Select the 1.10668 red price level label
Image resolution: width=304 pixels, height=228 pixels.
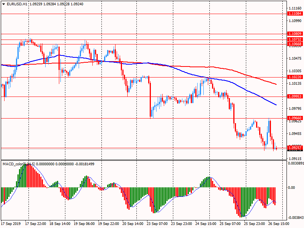pos(295,44)
